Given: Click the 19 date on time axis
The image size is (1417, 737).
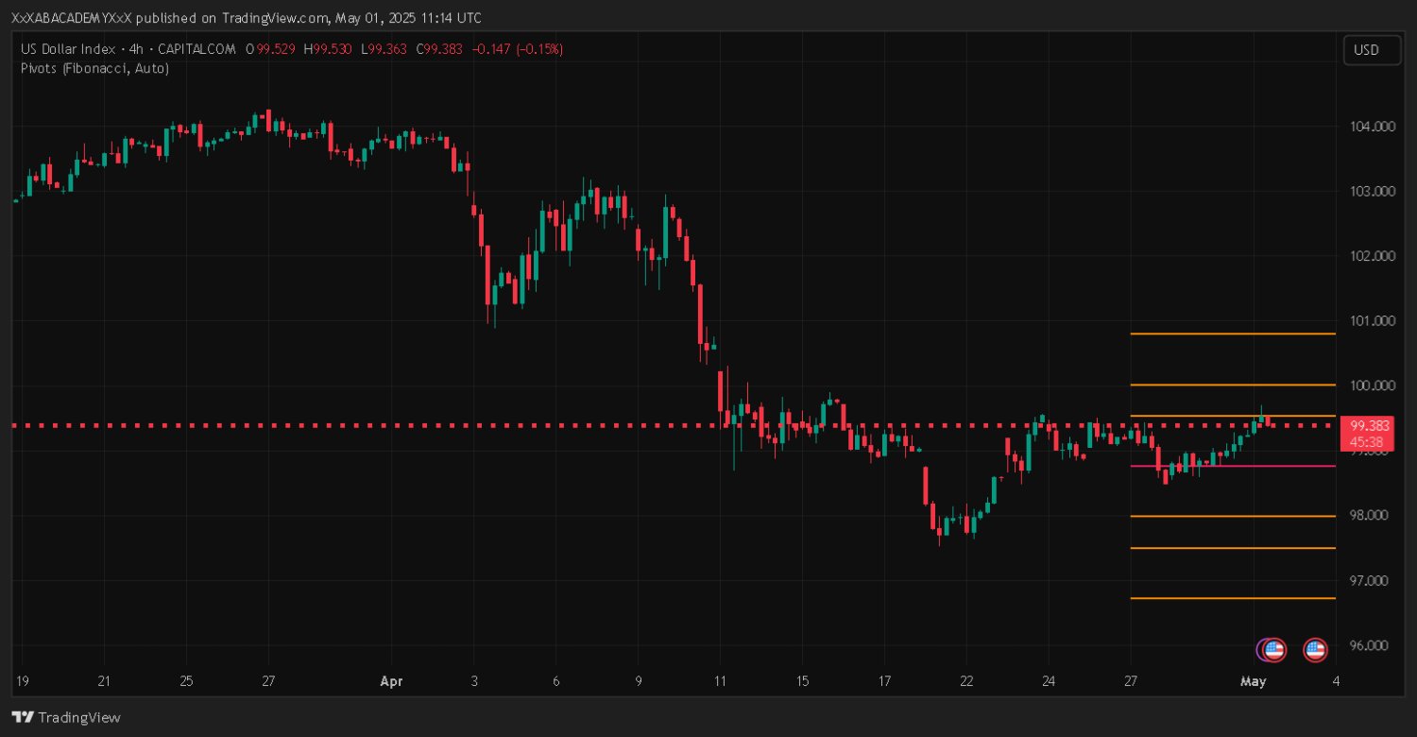Looking at the screenshot, I should [23, 681].
